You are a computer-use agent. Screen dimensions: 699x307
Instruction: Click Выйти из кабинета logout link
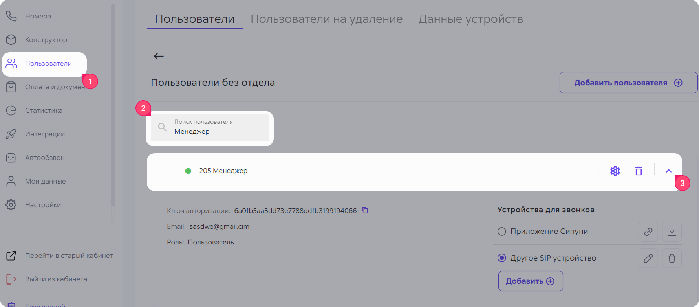pyautogui.click(x=56, y=279)
